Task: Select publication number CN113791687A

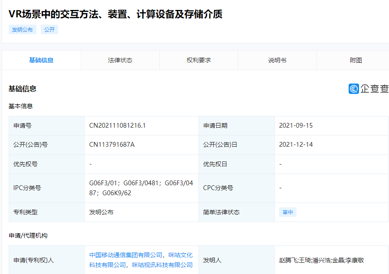Action: click(112, 145)
